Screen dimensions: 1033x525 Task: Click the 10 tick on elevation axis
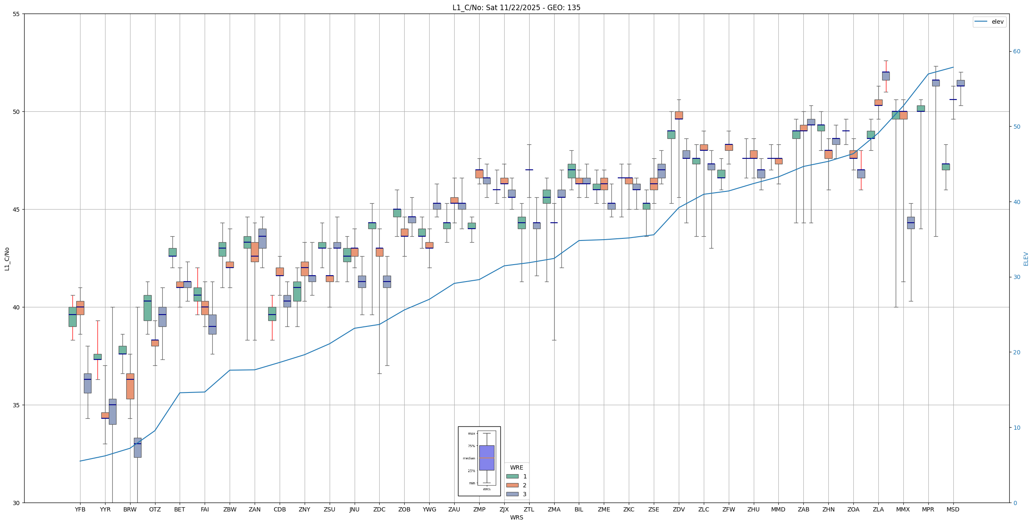point(1016,428)
